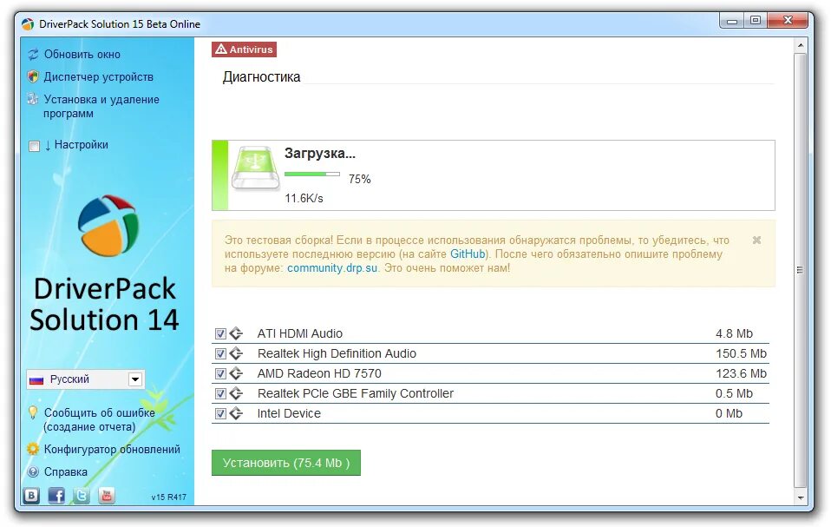Click the arrow icon beside Intel Device
831x527 pixels.
pyautogui.click(x=236, y=413)
